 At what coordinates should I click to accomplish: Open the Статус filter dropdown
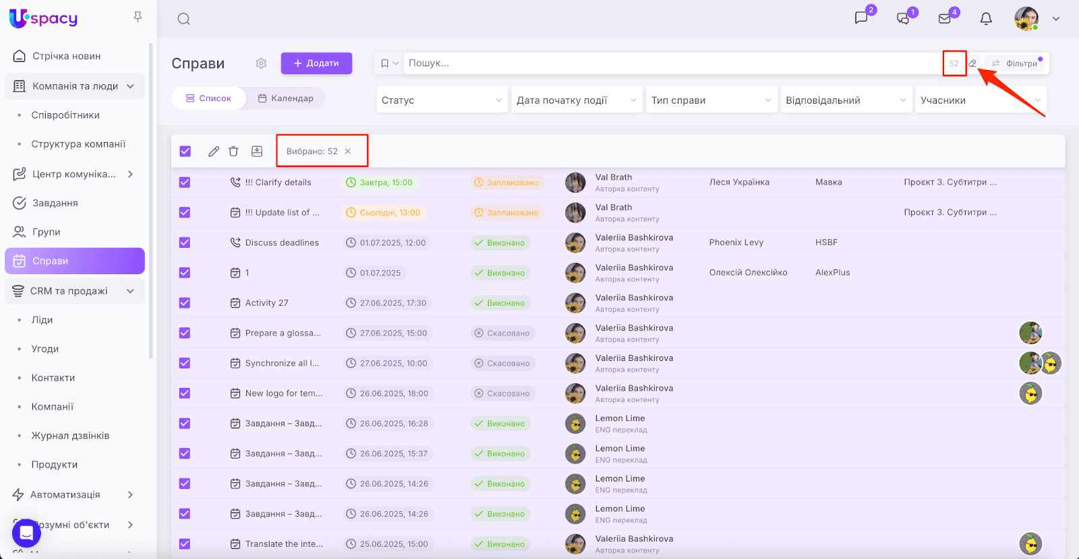(x=441, y=100)
